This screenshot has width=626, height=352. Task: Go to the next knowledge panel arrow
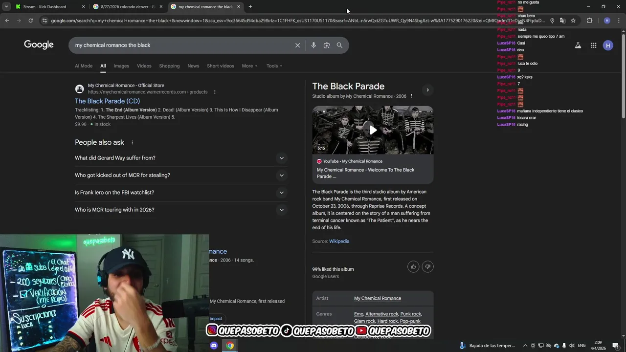pyautogui.click(x=427, y=90)
